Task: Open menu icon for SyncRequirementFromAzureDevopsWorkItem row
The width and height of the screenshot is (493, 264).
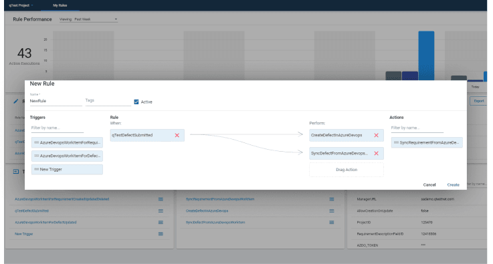Action: tap(332, 199)
